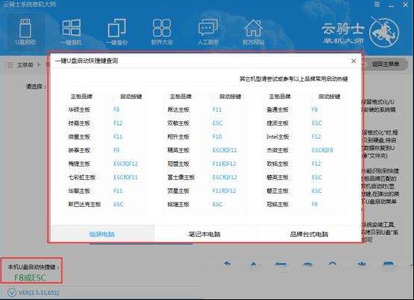The width and height of the screenshot is (414, 300).
Task: Click the 斯巴达克主板 row label
Action: tap(85, 204)
